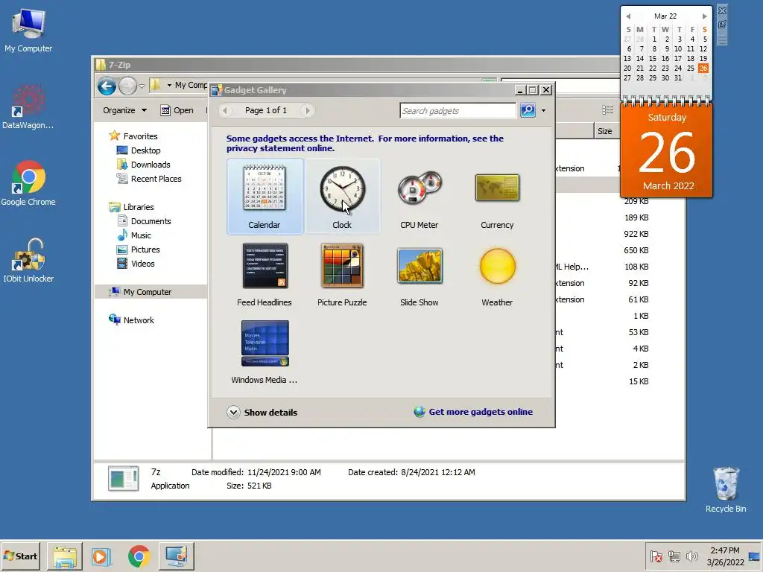Open Windows Media Player from taskbar

pyautogui.click(x=101, y=556)
